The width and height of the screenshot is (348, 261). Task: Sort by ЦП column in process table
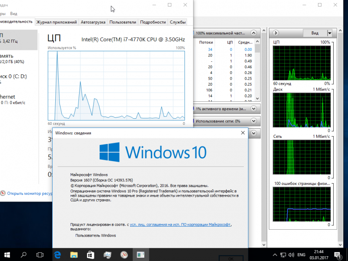click(x=230, y=42)
